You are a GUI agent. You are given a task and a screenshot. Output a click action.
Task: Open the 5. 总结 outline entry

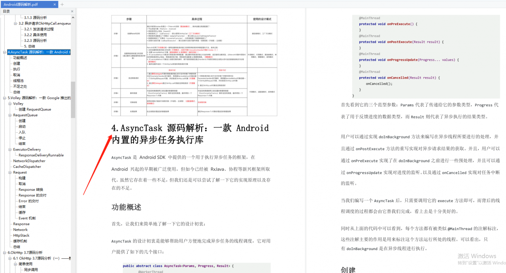coord(29,46)
